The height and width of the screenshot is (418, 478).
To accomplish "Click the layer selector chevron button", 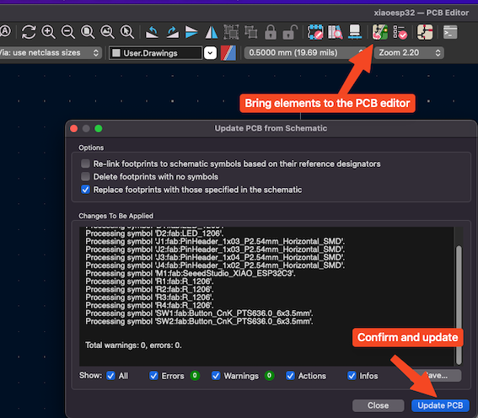I will (x=210, y=53).
